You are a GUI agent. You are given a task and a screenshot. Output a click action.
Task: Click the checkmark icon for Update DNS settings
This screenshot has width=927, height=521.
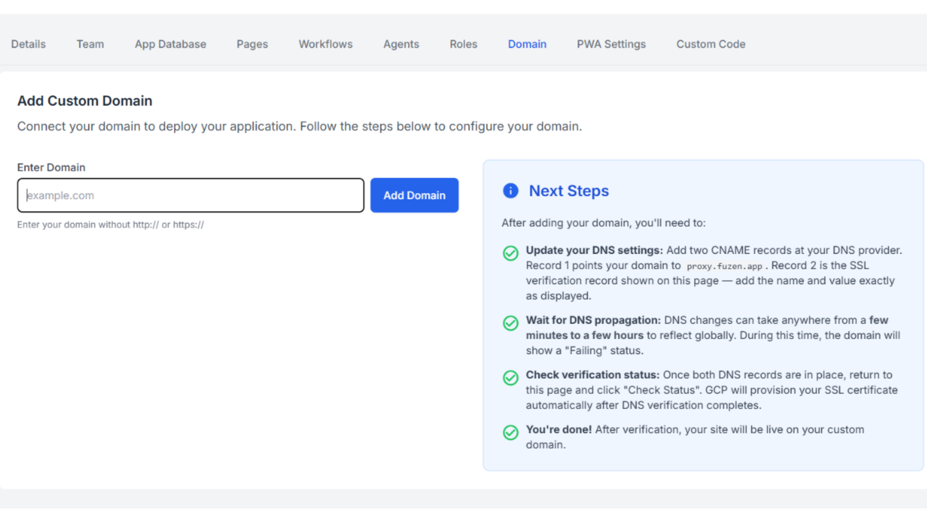510,253
